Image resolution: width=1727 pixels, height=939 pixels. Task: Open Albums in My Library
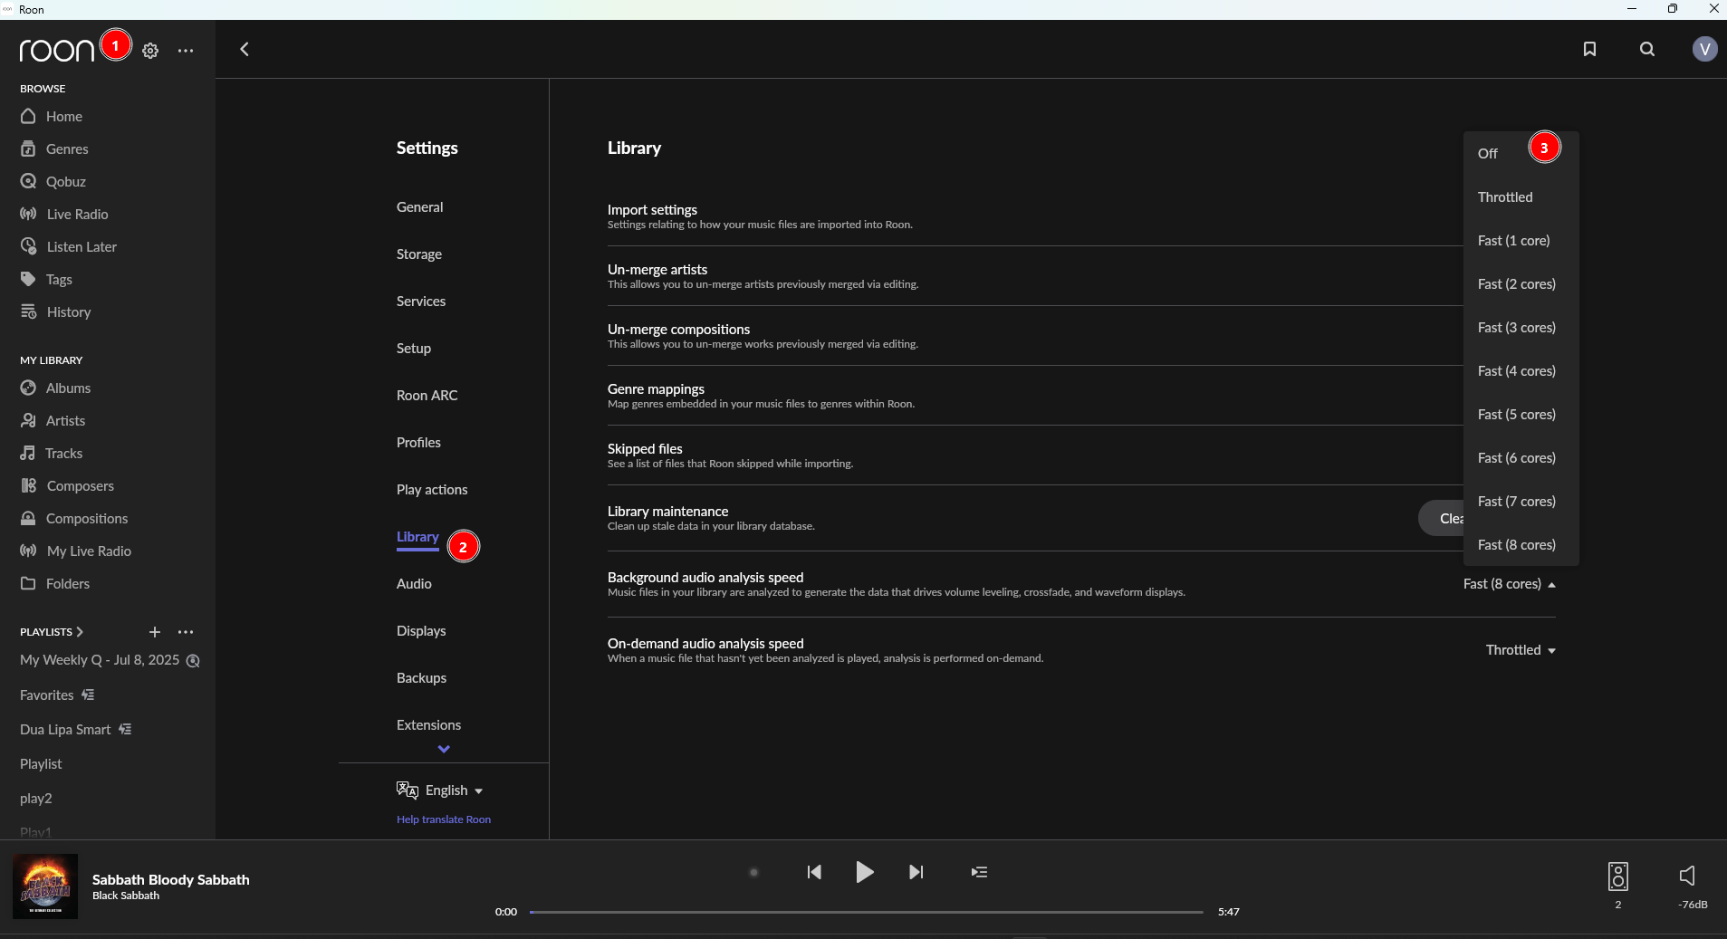[68, 388]
